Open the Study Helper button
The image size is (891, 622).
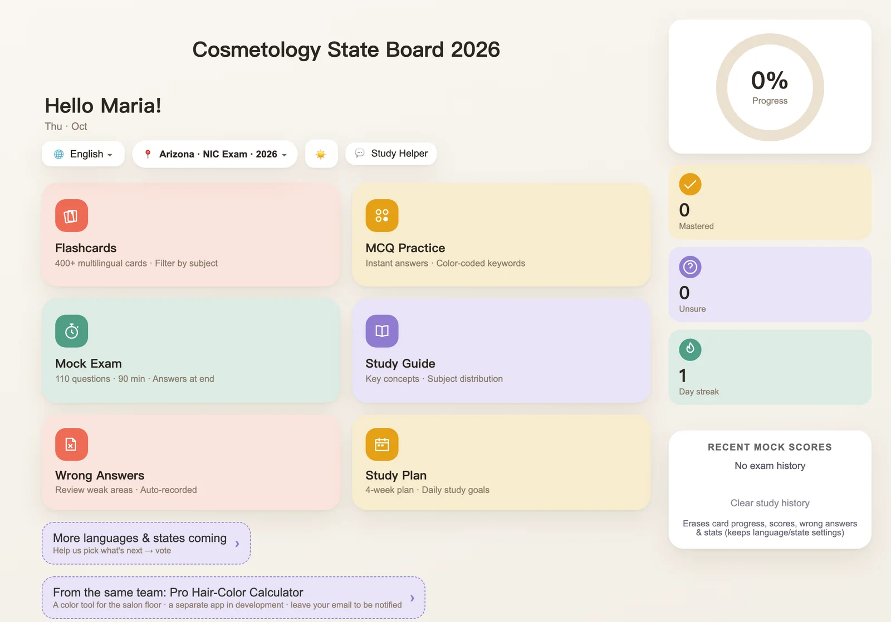(x=391, y=154)
